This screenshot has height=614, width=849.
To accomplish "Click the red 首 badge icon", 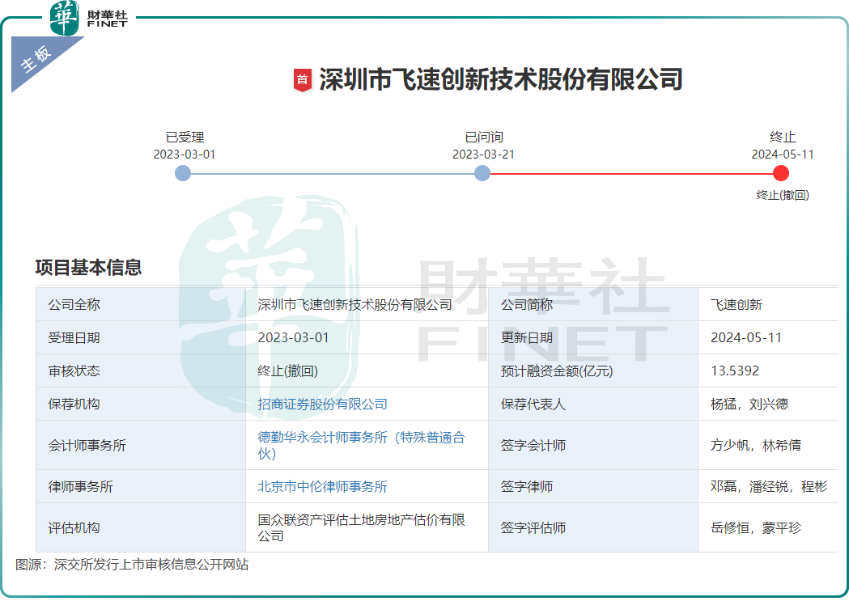I will (x=302, y=80).
